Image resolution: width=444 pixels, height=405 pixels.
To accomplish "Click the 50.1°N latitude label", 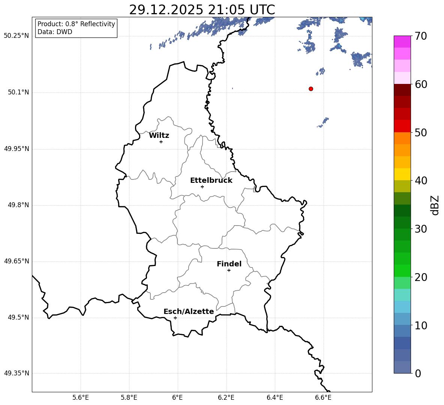I will point(18,93).
